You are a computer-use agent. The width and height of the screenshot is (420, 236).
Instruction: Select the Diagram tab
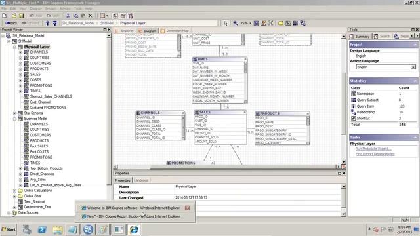point(147,31)
